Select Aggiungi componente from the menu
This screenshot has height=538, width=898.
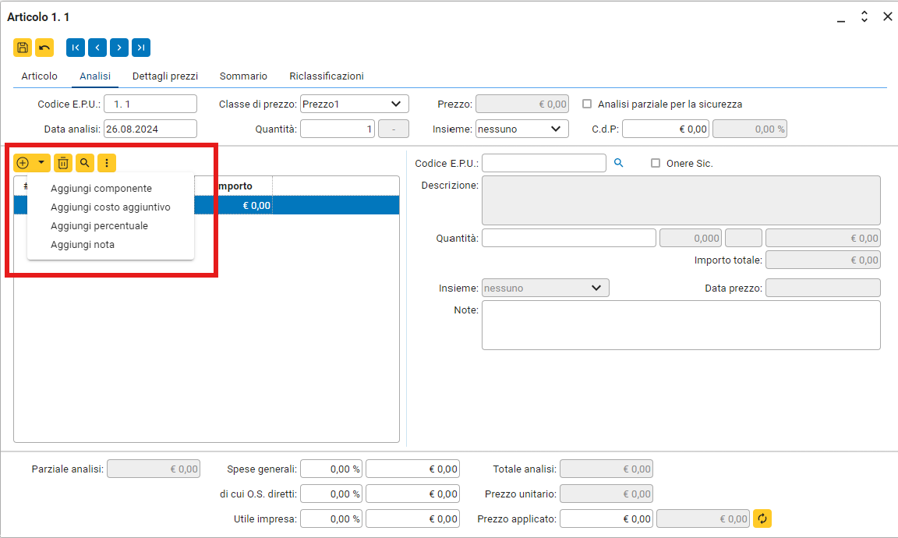coord(101,189)
